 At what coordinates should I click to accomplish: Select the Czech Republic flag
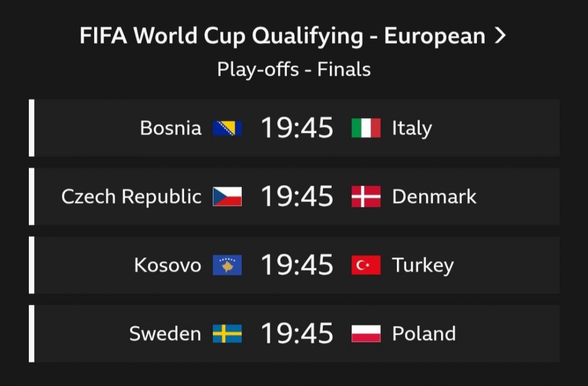pyautogui.click(x=227, y=196)
